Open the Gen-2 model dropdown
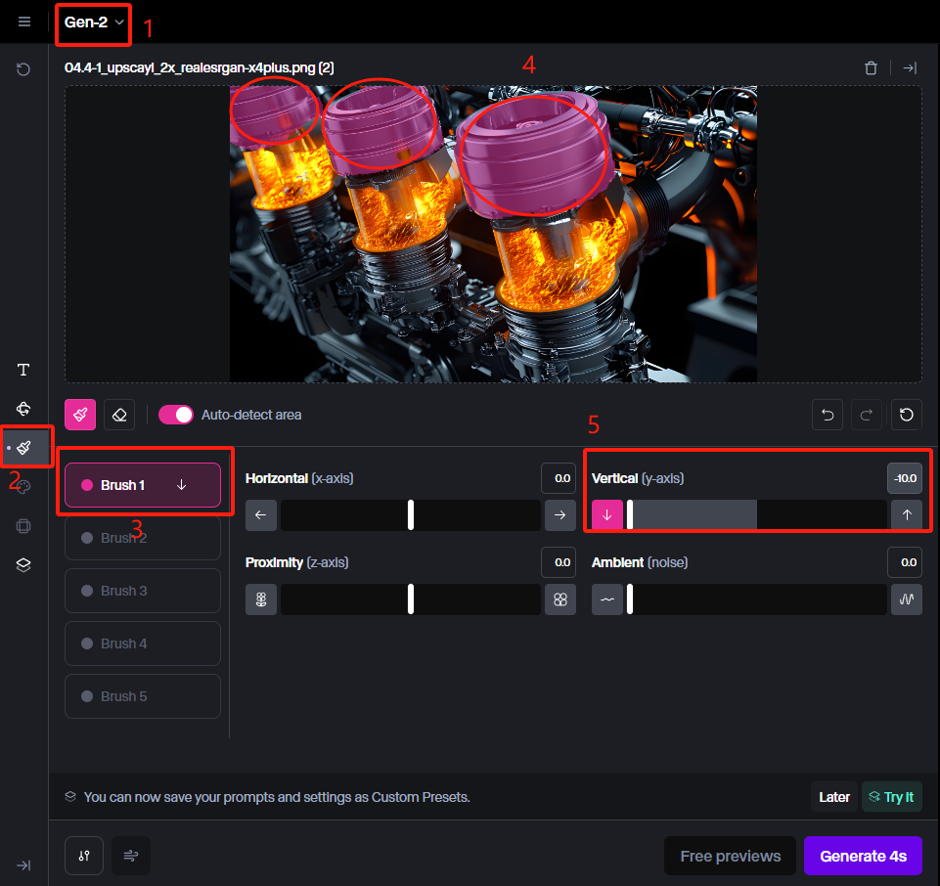Viewport: 940px width, 886px height. (94, 22)
